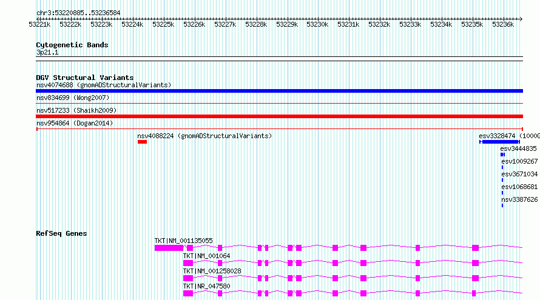
Task: Select the esv3671034 variant label
Action: [x=519, y=174]
